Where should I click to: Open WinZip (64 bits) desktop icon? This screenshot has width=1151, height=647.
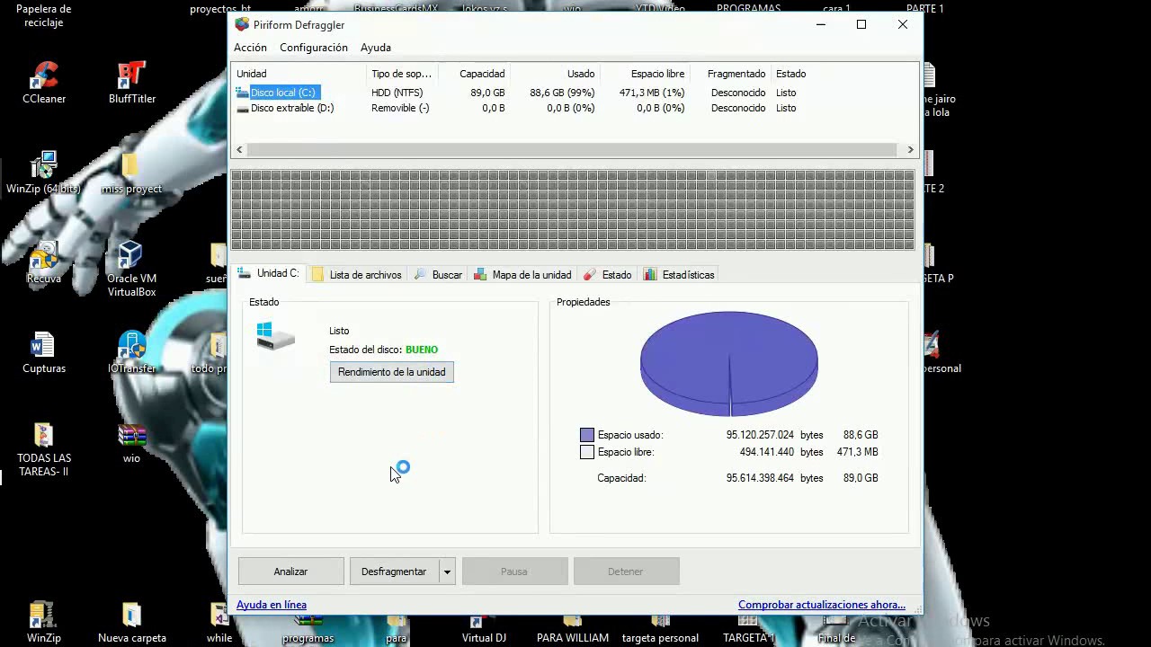(x=44, y=173)
